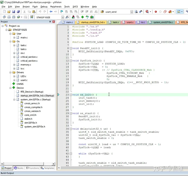
Task: Collapse the User folder in the project tree
Action: pyautogui.click(x=10, y=34)
